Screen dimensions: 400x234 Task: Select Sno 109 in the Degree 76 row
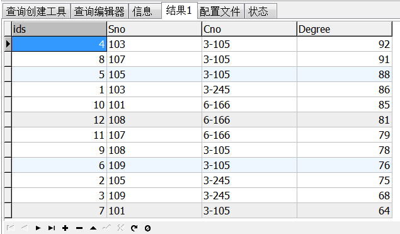[154, 165]
